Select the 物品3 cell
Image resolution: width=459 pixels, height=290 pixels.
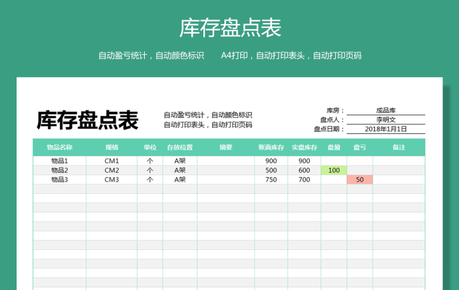click(59, 180)
